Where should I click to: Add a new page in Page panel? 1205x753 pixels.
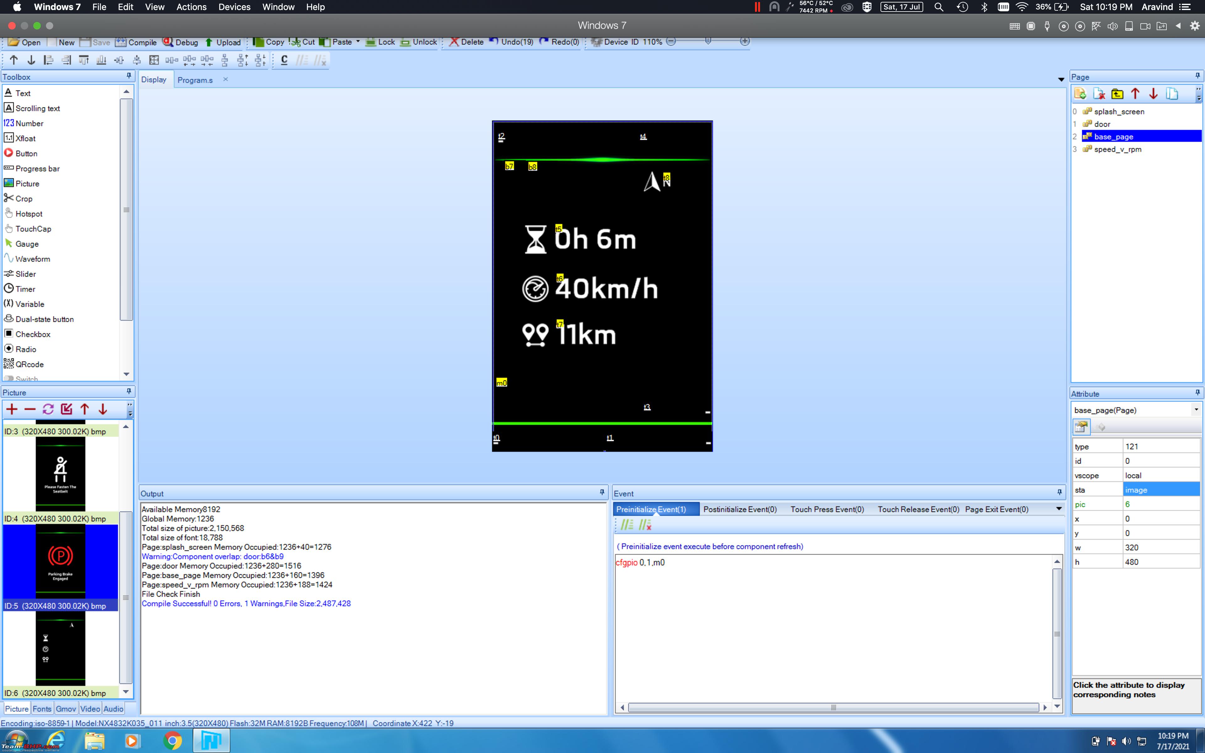click(x=1080, y=93)
